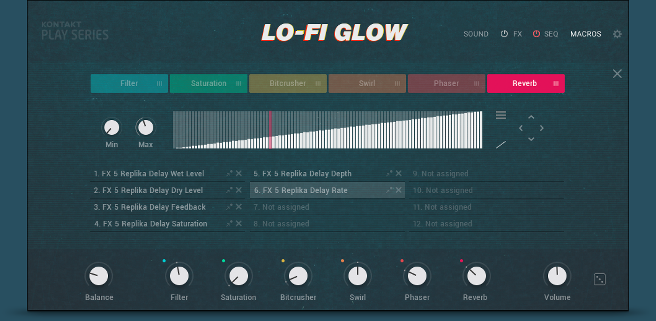Click the randomize dice icon

tap(600, 279)
